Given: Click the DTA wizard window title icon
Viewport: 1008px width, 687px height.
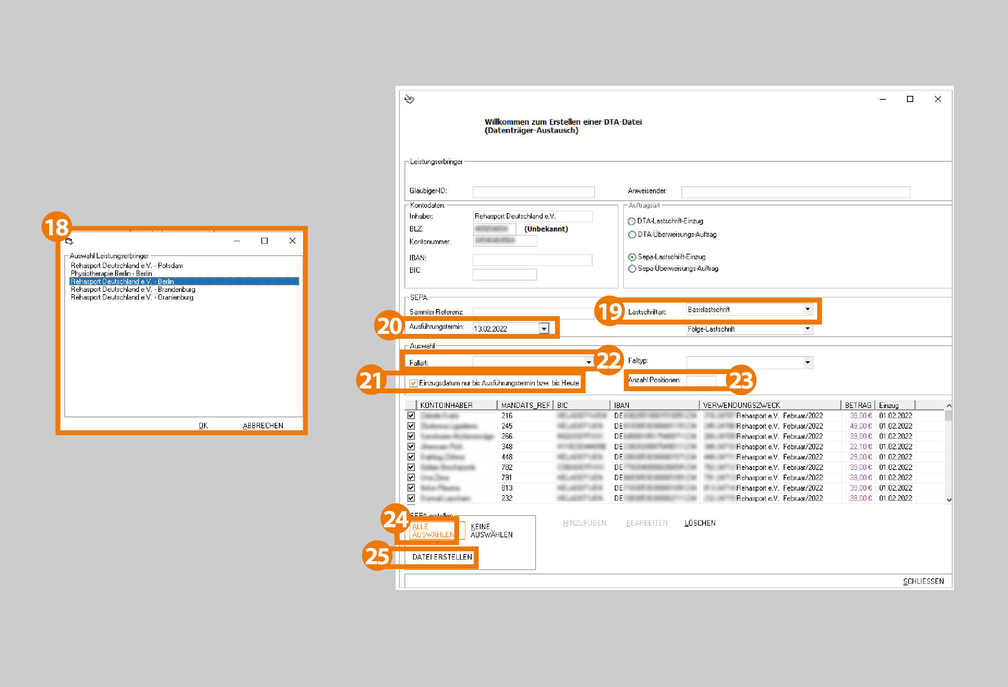Looking at the screenshot, I should [409, 99].
